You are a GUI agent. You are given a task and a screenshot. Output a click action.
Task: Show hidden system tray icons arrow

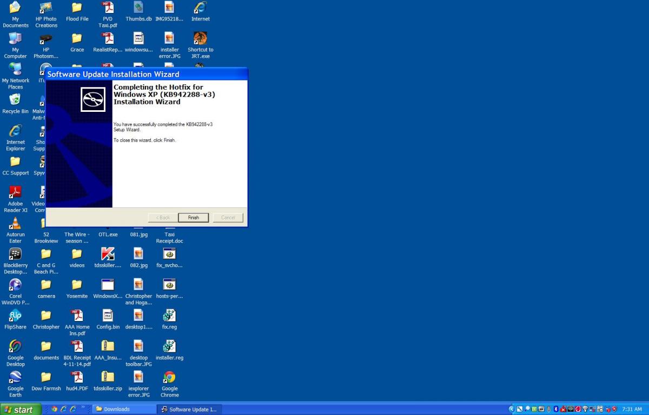click(x=512, y=409)
